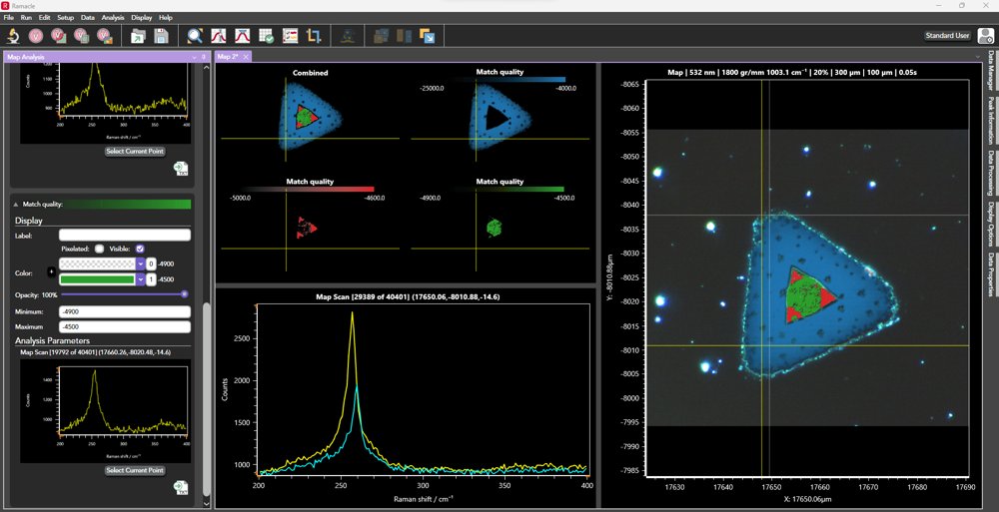999x512 pixels.
Task: Click the greyed-out two-columns icon
Action: click(x=404, y=36)
